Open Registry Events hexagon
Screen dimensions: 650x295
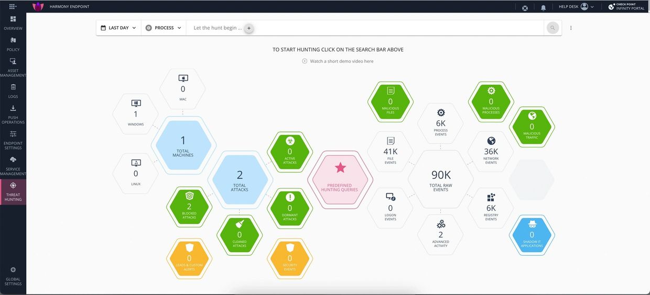click(x=491, y=208)
